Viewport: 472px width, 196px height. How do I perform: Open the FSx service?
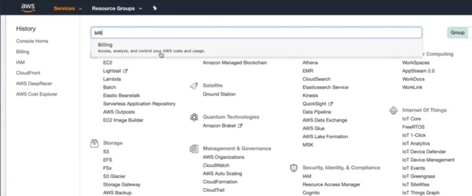(107, 168)
